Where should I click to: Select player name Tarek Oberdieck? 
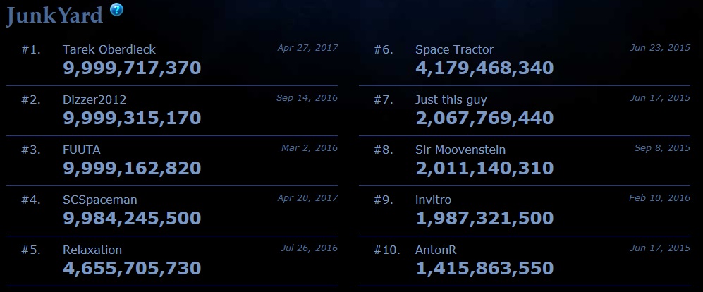[x=109, y=49]
